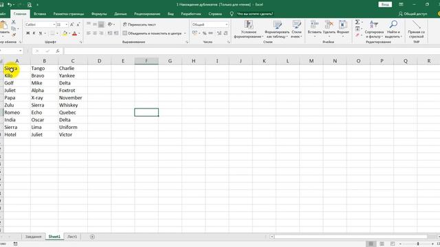Click into the formula bar
Screen dimensions: 440x247
[x=252, y=51]
